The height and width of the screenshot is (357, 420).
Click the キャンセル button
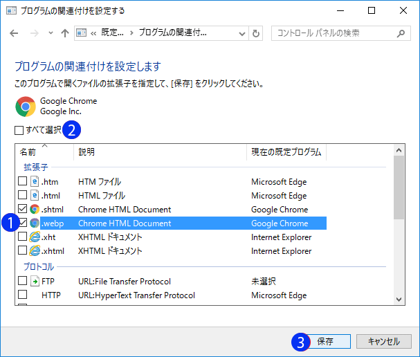[x=384, y=342]
